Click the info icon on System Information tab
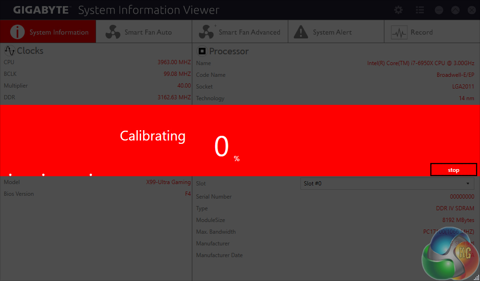This screenshot has width=480, height=281. point(17,32)
